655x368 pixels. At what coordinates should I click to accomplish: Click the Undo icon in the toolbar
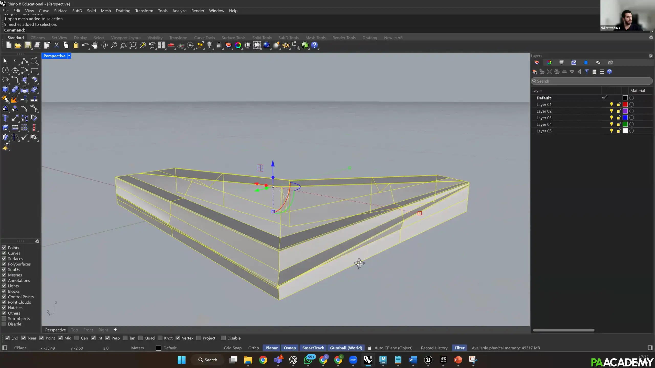85,45
